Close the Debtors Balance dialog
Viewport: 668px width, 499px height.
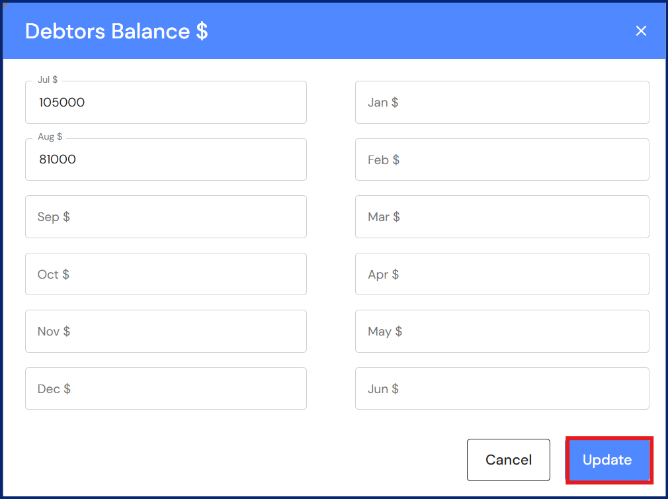pyautogui.click(x=640, y=31)
